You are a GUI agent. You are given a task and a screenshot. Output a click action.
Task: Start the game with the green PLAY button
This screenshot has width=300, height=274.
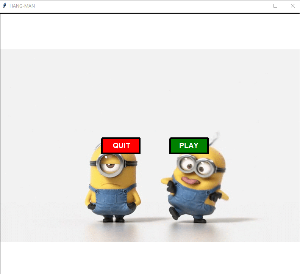click(x=189, y=145)
